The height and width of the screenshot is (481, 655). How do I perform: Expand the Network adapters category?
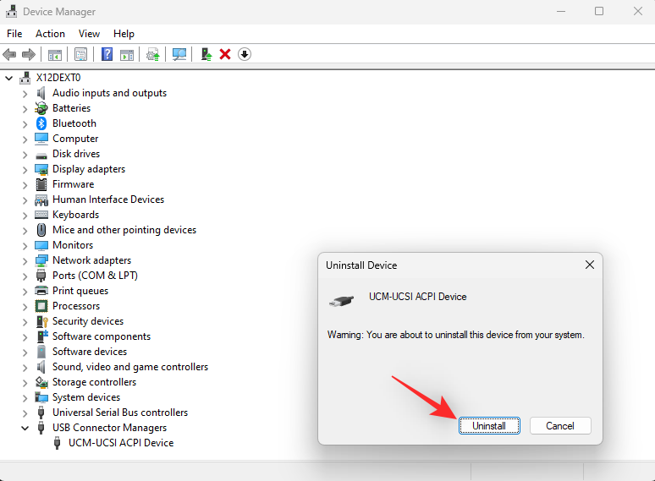point(25,260)
